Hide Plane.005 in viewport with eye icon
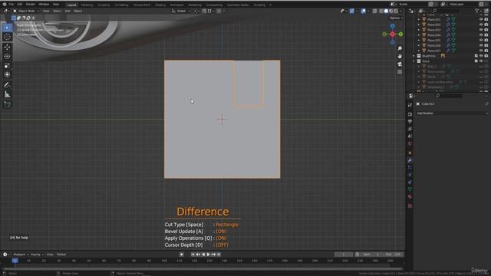 [481, 40]
